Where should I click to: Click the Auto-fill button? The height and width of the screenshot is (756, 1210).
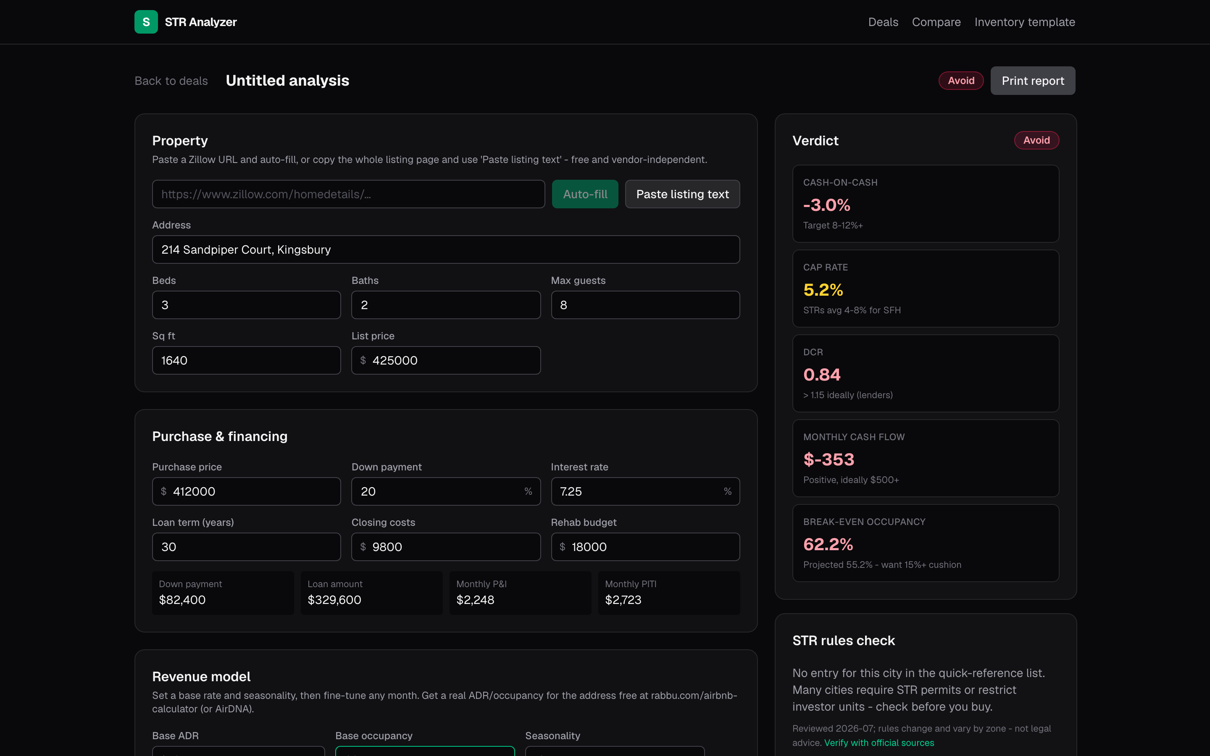pyautogui.click(x=585, y=194)
